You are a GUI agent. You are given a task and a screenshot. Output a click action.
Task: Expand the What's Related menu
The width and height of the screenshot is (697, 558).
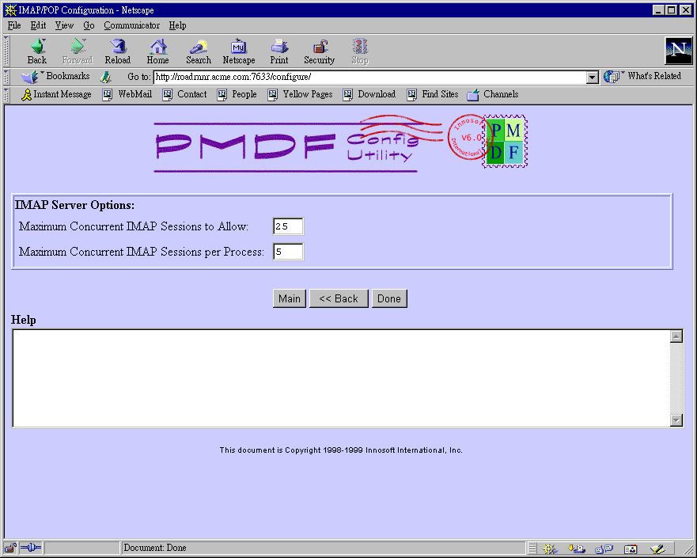click(643, 77)
